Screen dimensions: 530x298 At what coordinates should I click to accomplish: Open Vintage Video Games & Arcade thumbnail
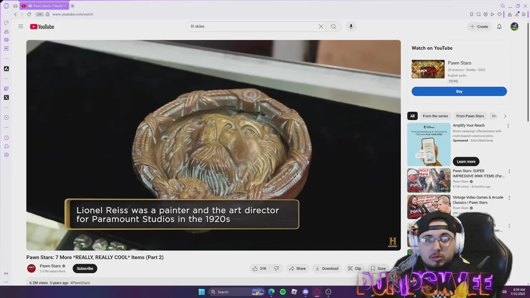(429, 207)
